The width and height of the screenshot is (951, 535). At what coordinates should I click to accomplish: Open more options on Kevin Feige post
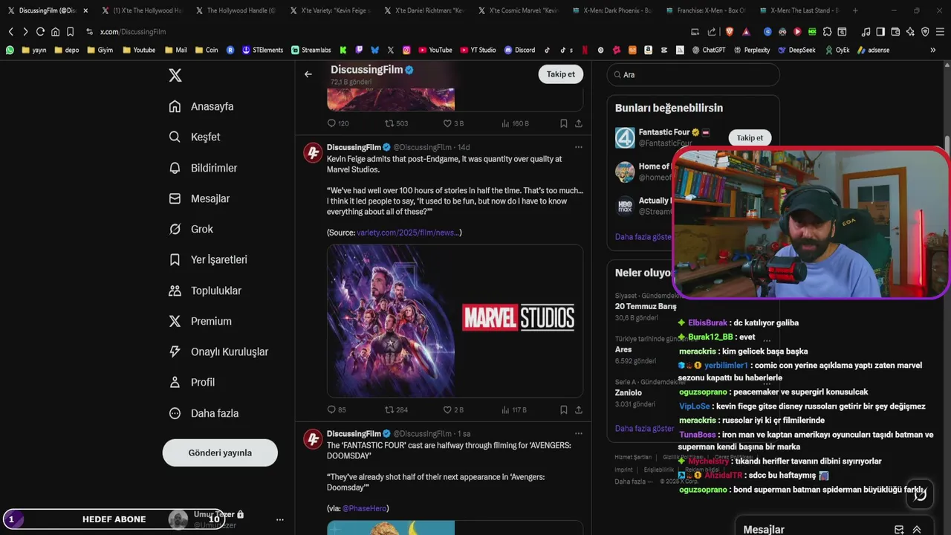[x=578, y=147]
